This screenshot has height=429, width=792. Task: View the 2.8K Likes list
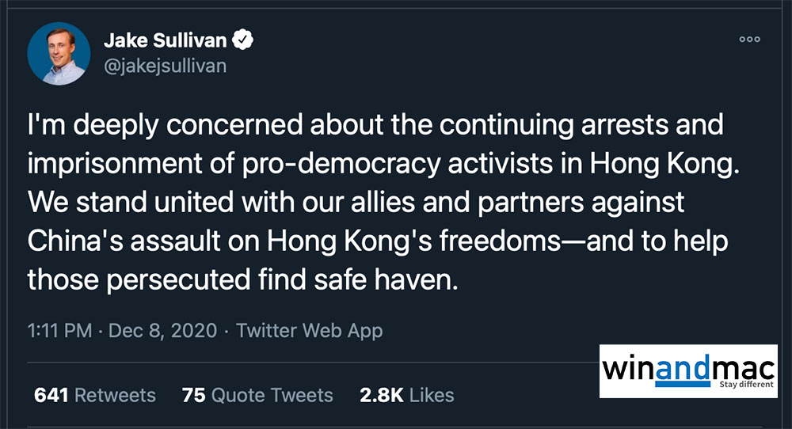coord(406,395)
